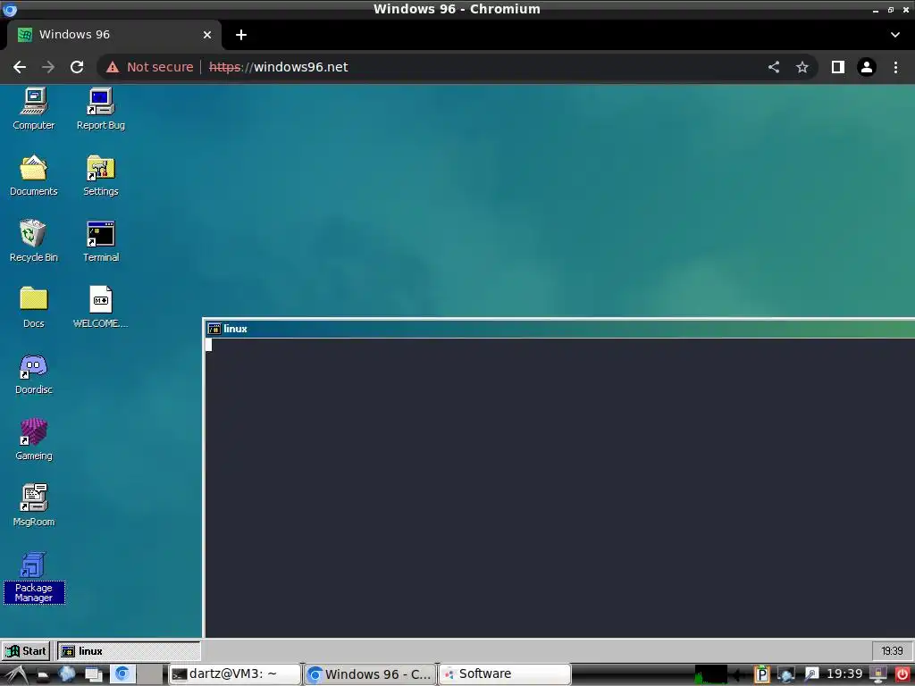Expand the tab search dropdown arrow

click(895, 35)
